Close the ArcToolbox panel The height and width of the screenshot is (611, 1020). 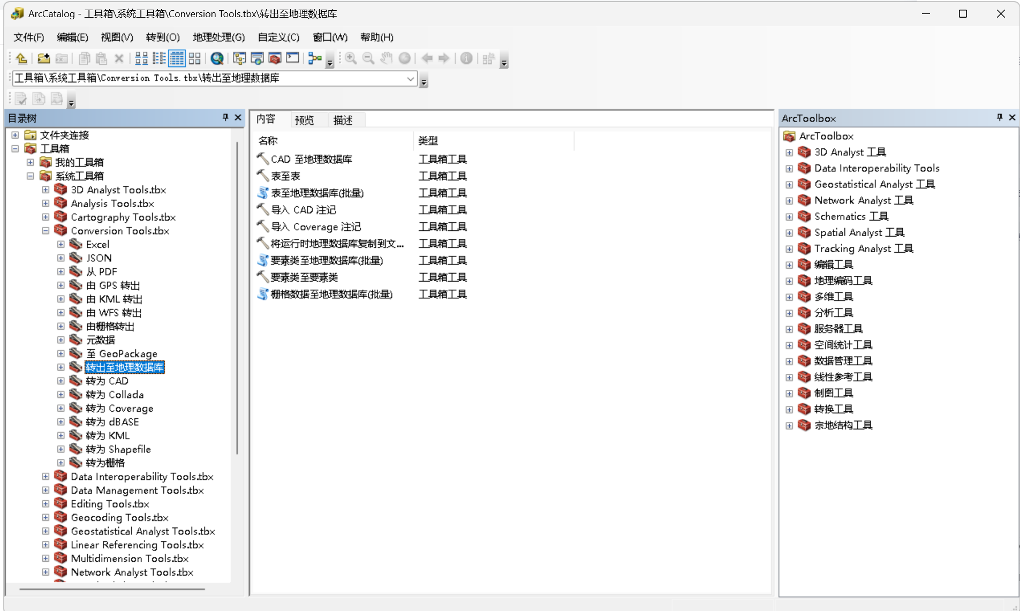[x=1012, y=117]
